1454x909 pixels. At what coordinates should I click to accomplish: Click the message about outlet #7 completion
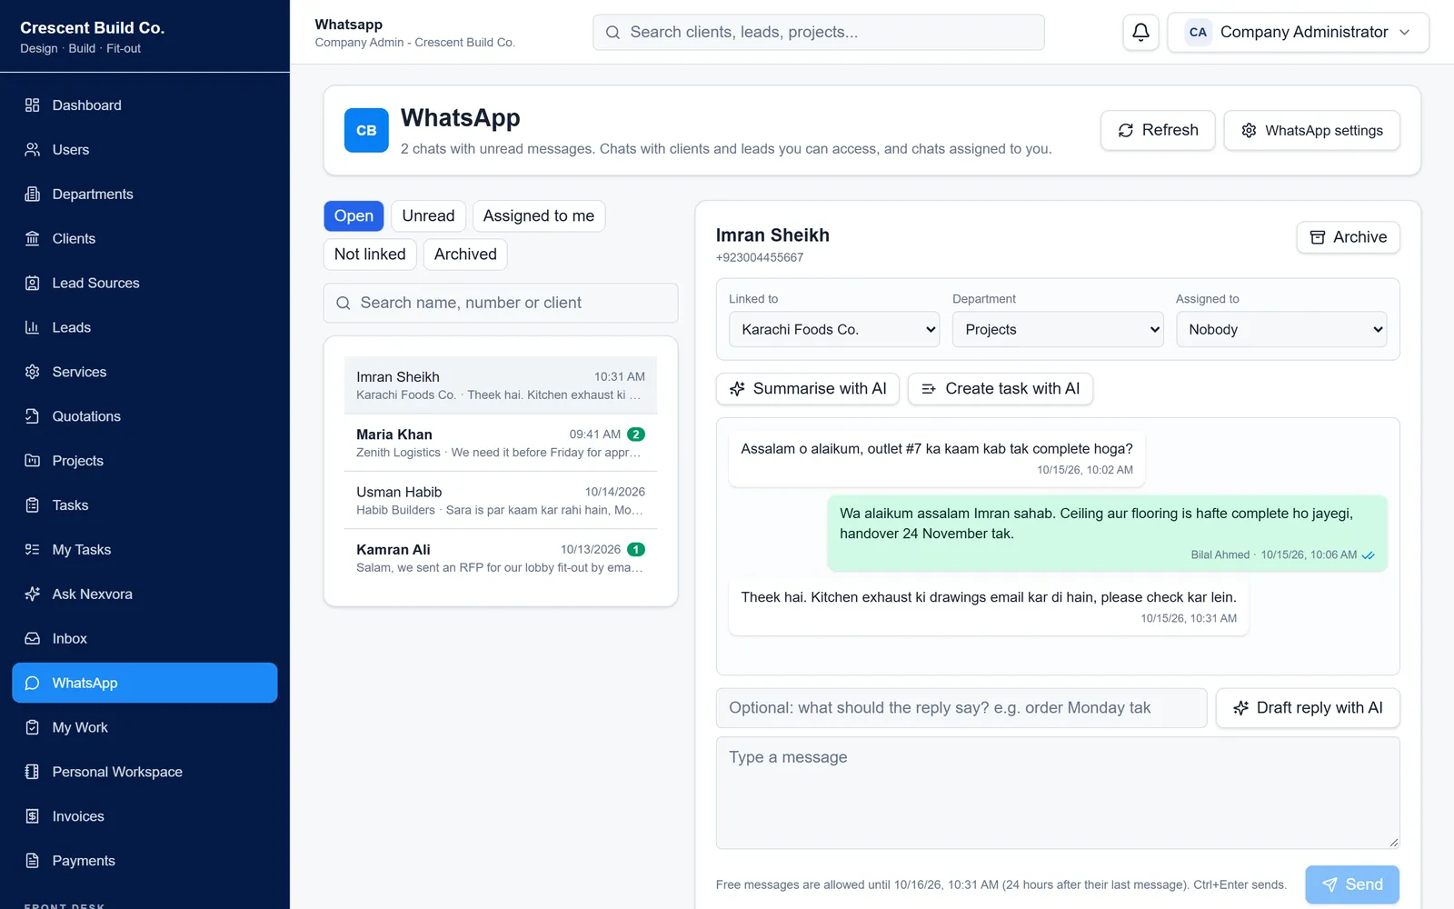click(x=937, y=458)
